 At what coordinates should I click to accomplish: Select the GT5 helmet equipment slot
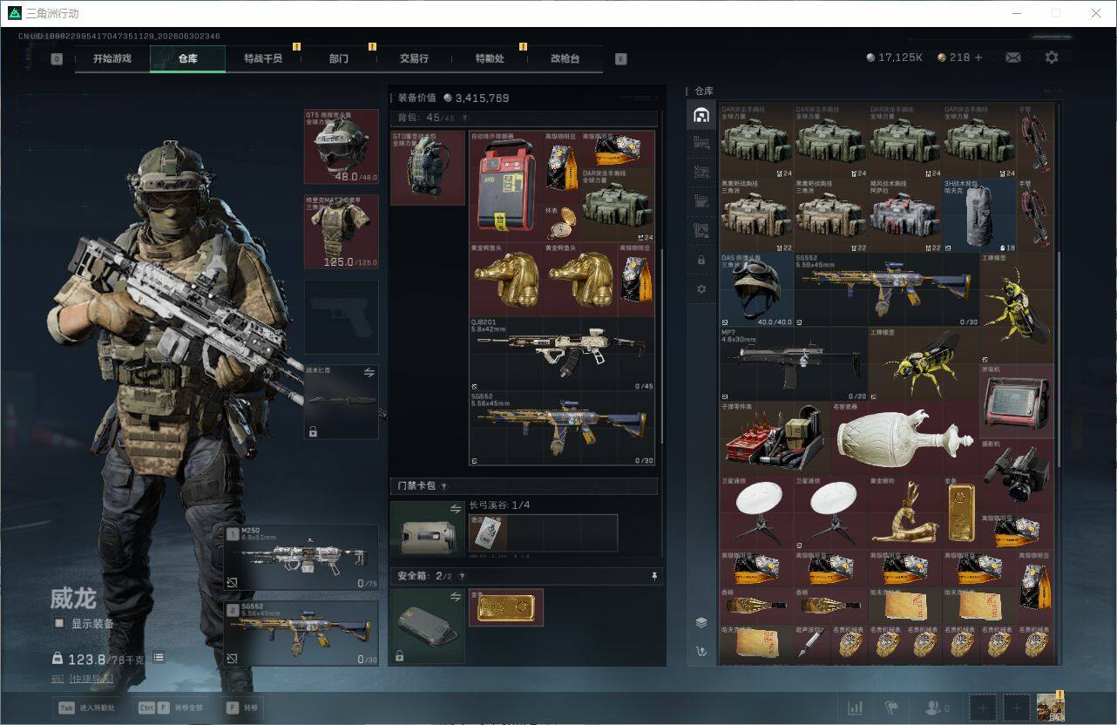click(341, 146)
